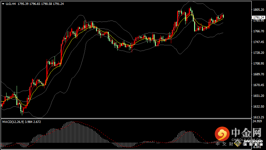Click the 1670.45 price axis label
The height and width of the screenshot is (150, 266).
(x=258, y=85)
